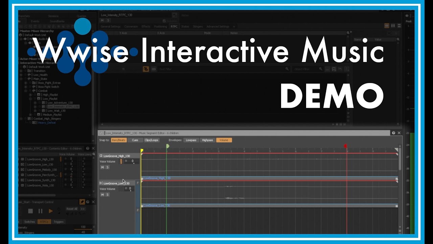Click the LowGroove_High_130 track icon in Segment Editor
The image size is (433, 244).
click(101, 156)
